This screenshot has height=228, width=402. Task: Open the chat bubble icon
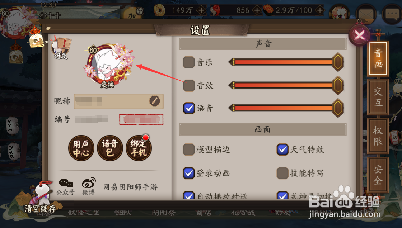click(x=392, y=13)
